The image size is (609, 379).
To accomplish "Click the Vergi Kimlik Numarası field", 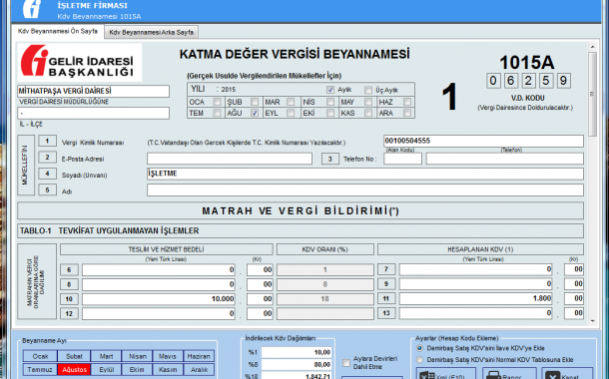I will pyautogui.click(x=483, y=141).
